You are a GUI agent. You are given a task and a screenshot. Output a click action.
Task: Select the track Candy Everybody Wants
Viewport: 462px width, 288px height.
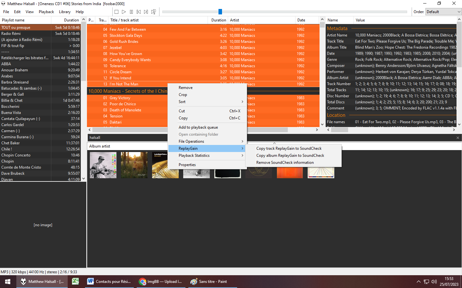click(203, 60)
